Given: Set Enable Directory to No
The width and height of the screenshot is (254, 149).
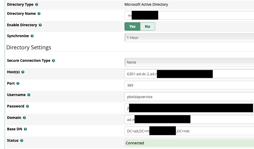Looking at the screenshot, I should (147, 26).
